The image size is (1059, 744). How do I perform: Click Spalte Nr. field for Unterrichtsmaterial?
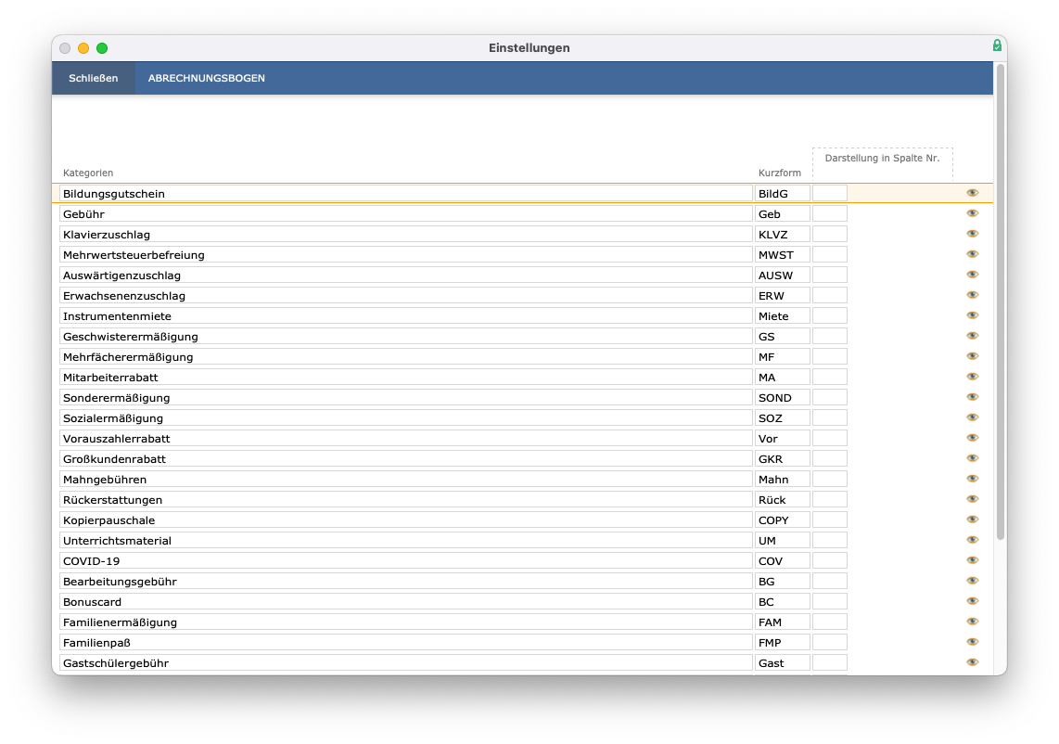click(x=829, y=541)
